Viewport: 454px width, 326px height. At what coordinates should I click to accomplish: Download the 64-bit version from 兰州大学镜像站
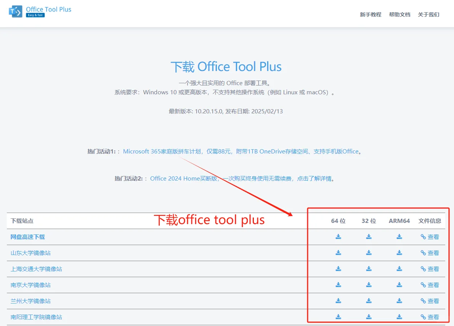[x=338, y=300]
